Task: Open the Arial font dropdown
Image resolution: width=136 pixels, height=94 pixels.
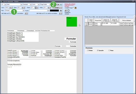Action: click(x=21, y=4)
